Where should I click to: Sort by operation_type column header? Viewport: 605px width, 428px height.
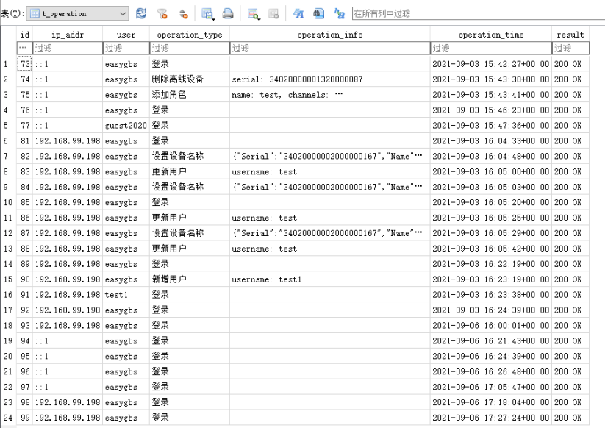190,35
